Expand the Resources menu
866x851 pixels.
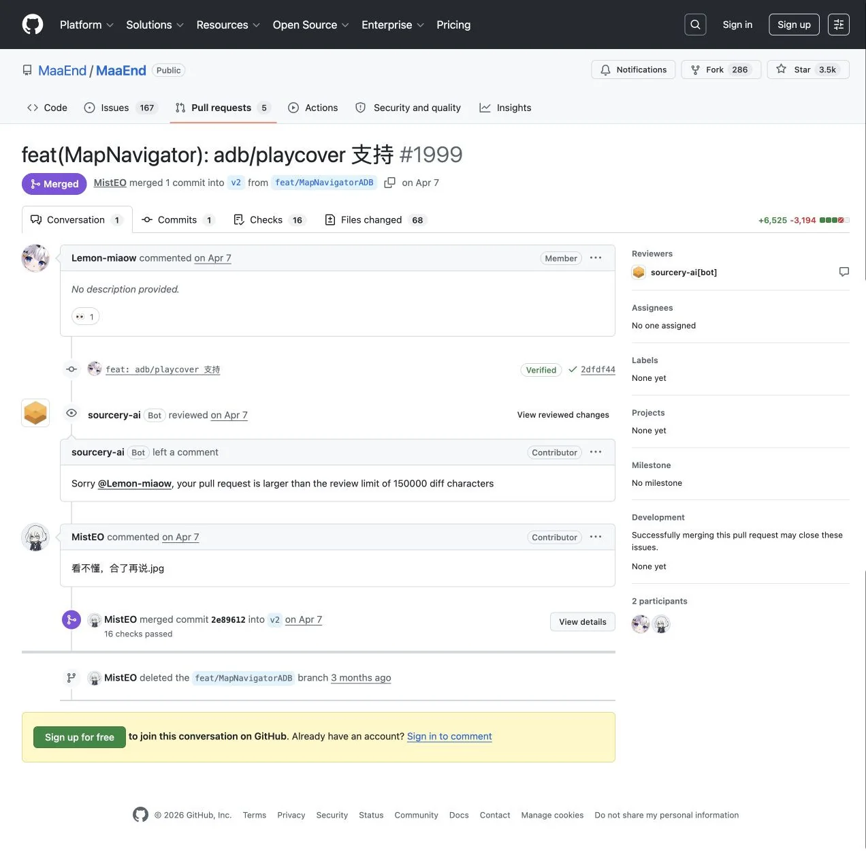tap(228, 25)
